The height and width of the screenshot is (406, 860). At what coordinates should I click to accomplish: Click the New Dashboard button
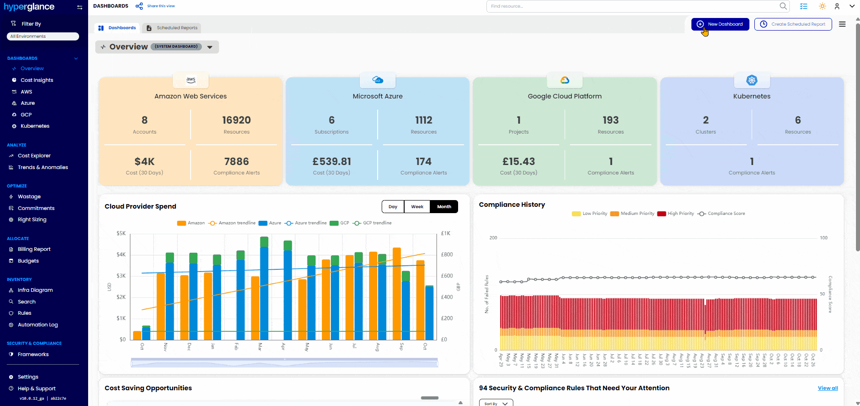tap(720, 24)
